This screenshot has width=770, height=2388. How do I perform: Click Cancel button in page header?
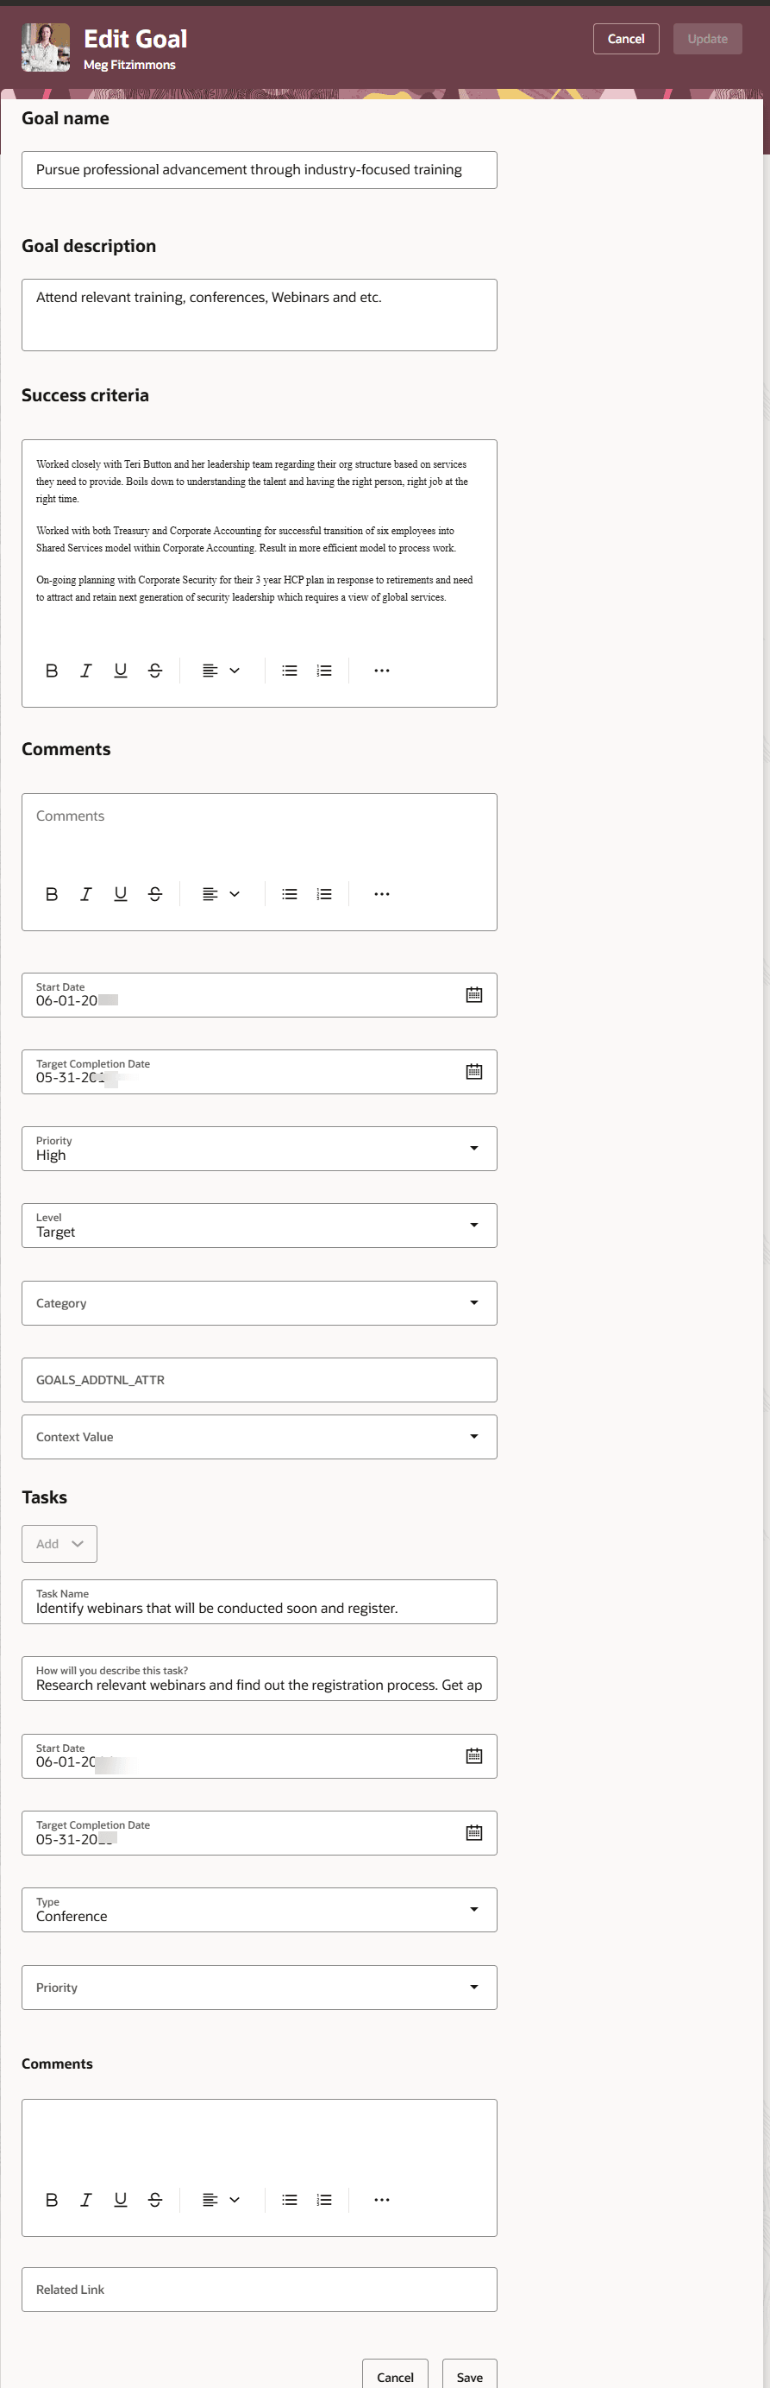625,39
